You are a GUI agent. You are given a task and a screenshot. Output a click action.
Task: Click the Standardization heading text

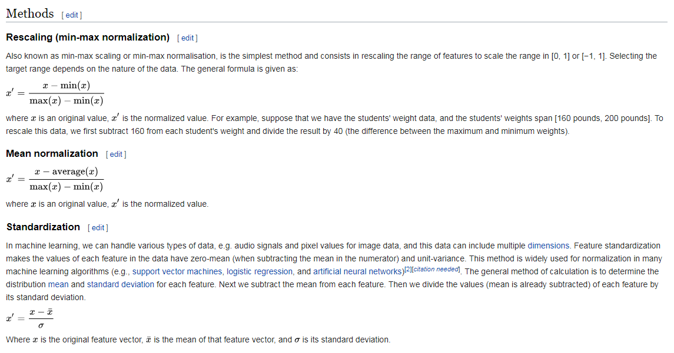point(43,227)
